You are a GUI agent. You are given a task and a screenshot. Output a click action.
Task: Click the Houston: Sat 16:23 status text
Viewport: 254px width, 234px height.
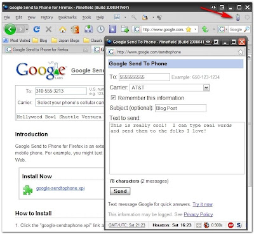point(172,225)
